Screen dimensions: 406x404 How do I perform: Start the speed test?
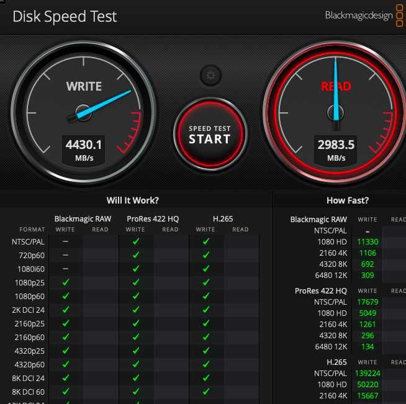tap(210, 134)
